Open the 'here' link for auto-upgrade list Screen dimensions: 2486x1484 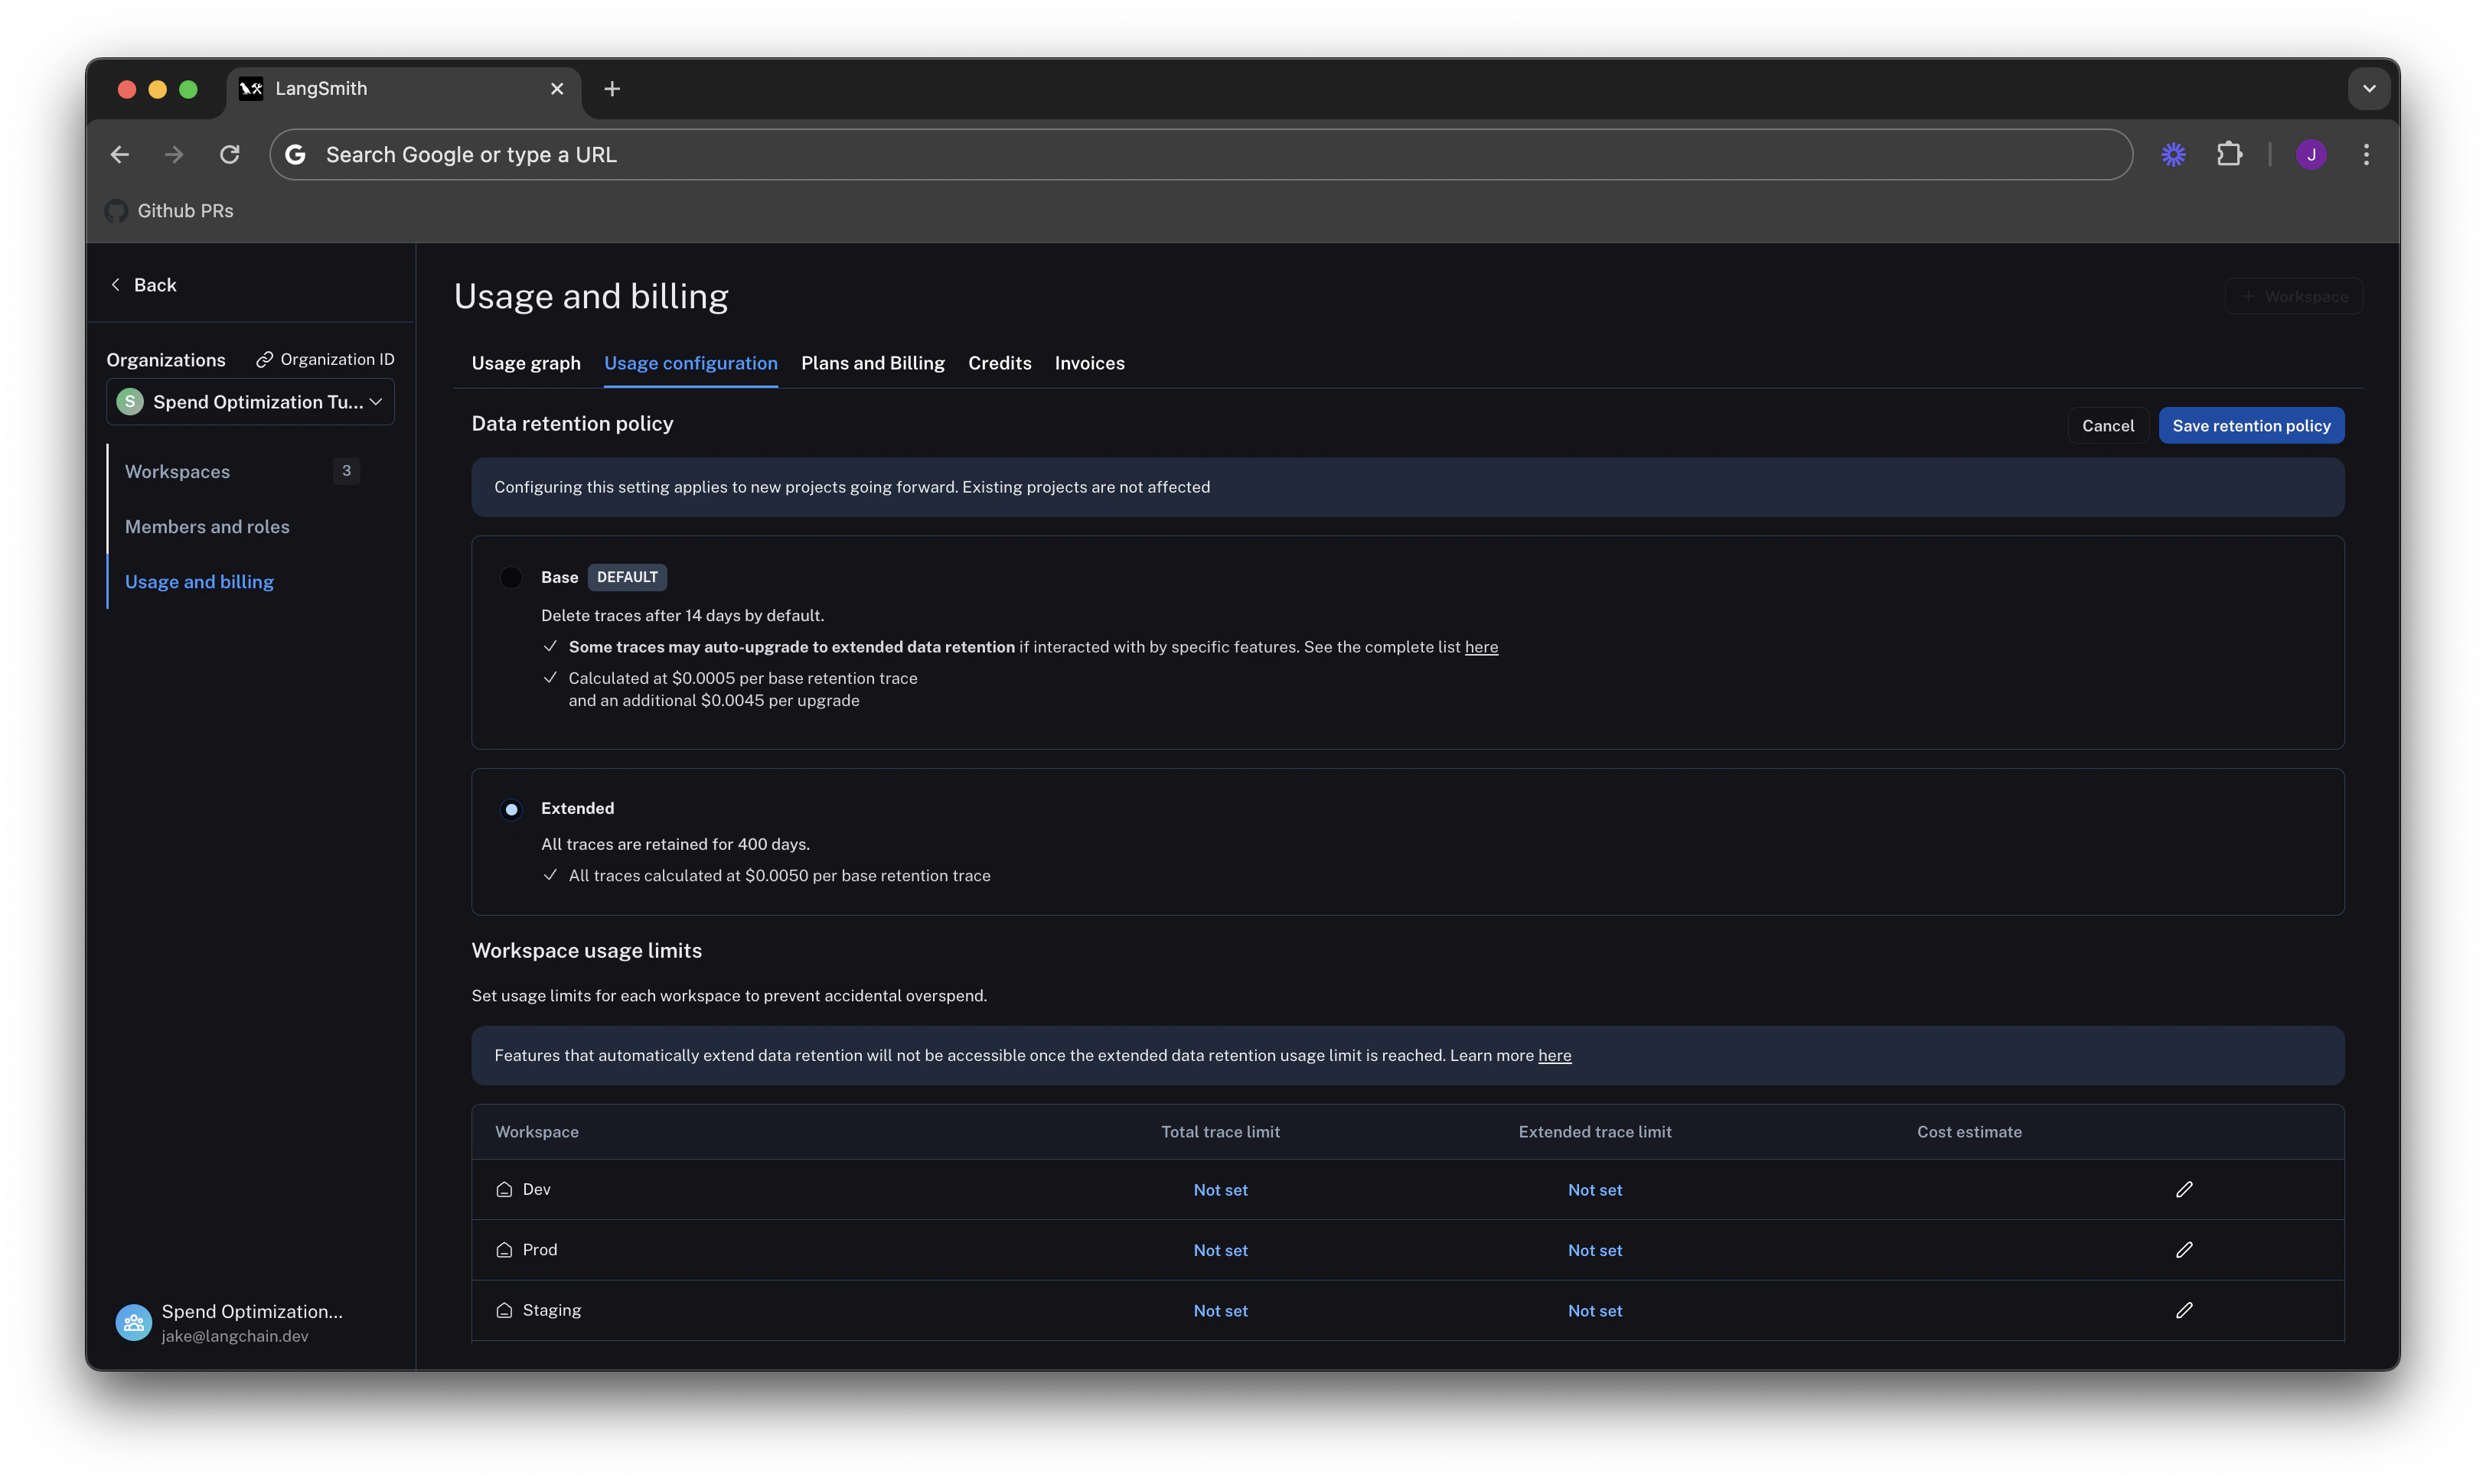pyautogui.click(x=1480, y=647)
